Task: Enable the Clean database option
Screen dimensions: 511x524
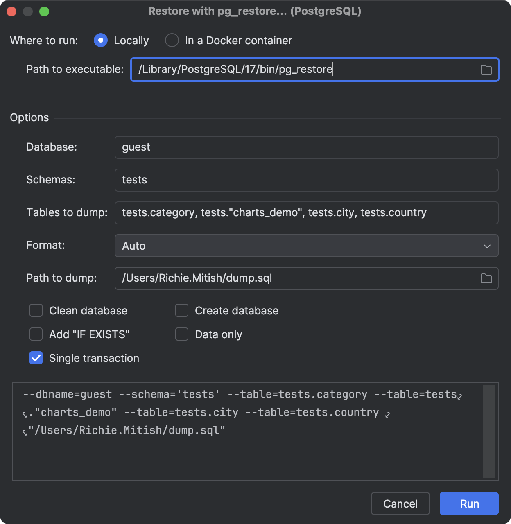Action: coord(36,310)
